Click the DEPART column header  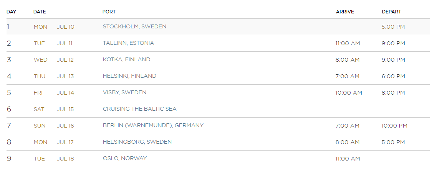pyautogui.click(x=391, y=11)
